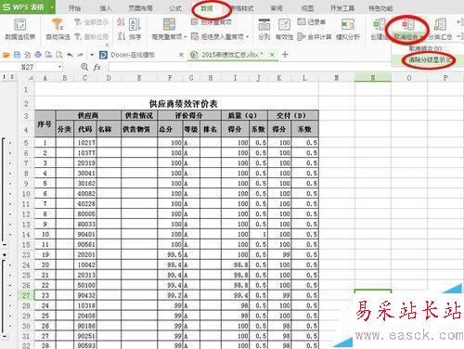The height and width of the screenshot is (349, 464).
Task: Click the 高亮重复项 highlight duplicates icon
Action: [169, 24]
